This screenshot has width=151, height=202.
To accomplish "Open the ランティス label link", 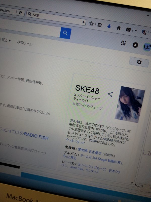I will (x=92, y=171).
